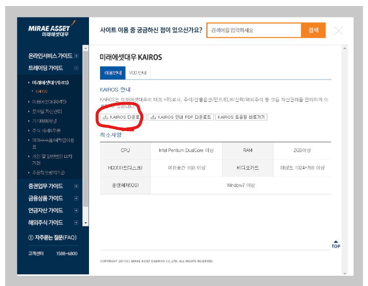Open the 증권업무 가이드 menu
The width and height of the screenshot is (368, 286).
pyautogui.click(x=46, y=186)
